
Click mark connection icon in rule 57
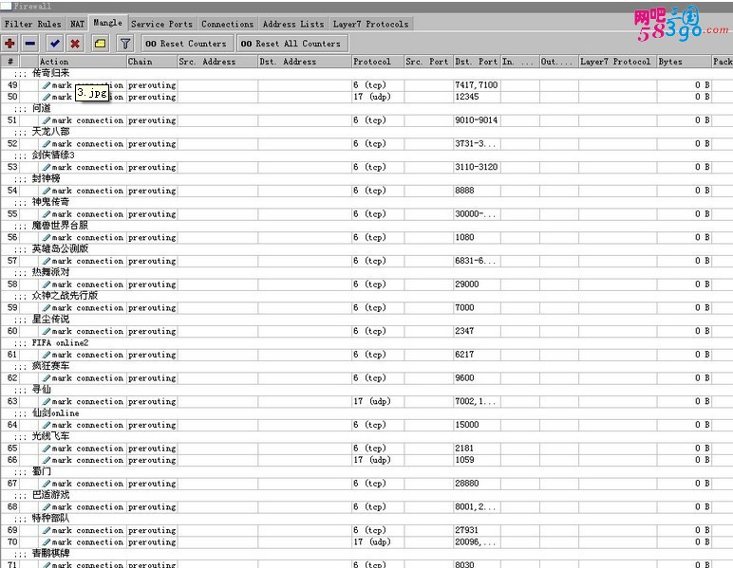point(46,261)
